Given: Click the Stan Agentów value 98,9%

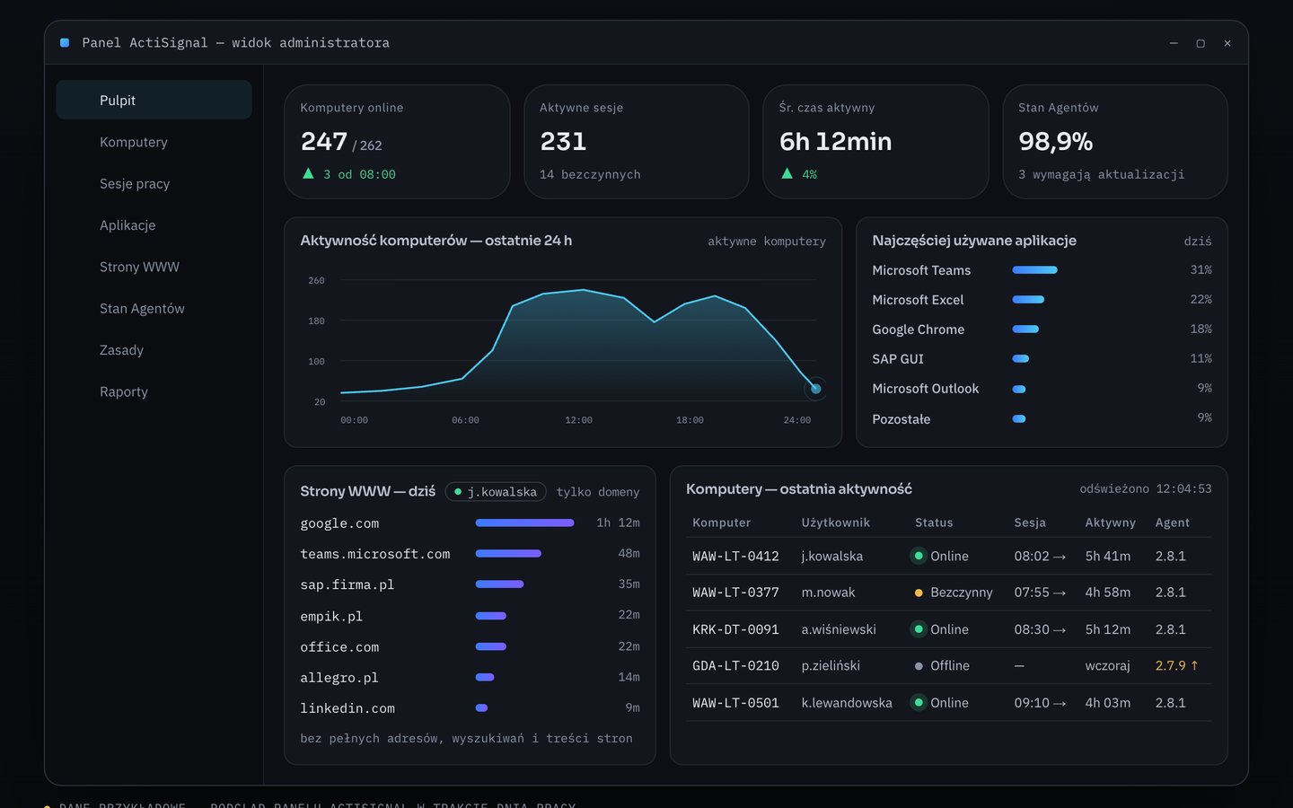Looking at the screenshot, I should [1056, 142].
